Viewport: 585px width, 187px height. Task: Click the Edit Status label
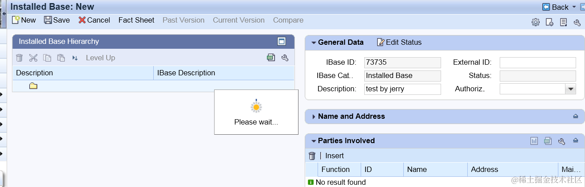[x=403, y=42]
